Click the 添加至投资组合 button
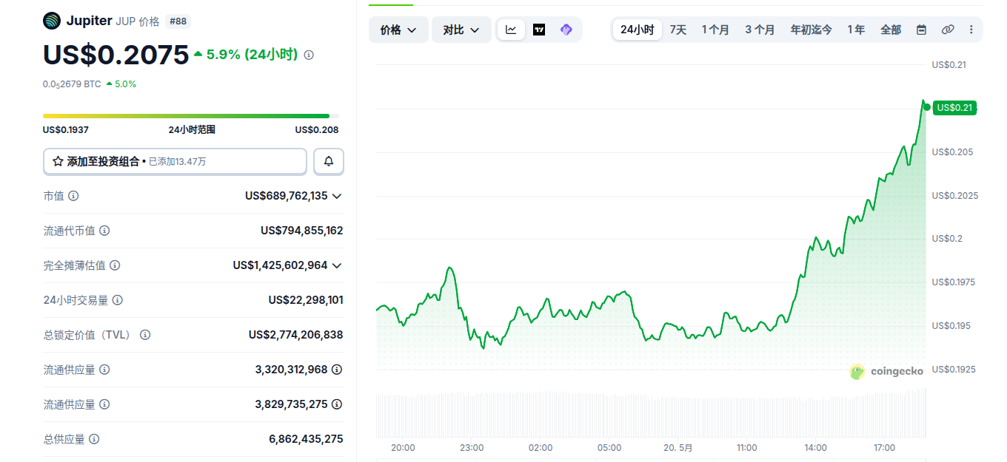Image resolution: width=1007 pixels, height=462 pixels. tap(175, 161)
